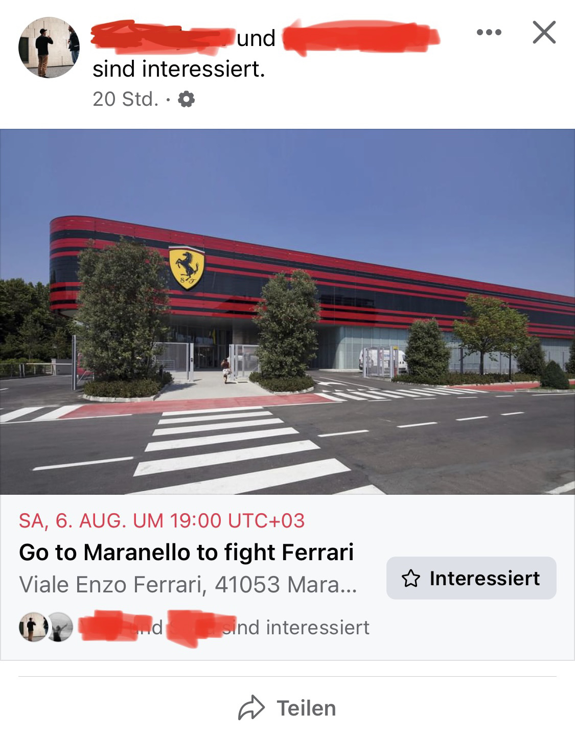Open the Ferrari building event photo
575x736 pixels.
point(287,312)
